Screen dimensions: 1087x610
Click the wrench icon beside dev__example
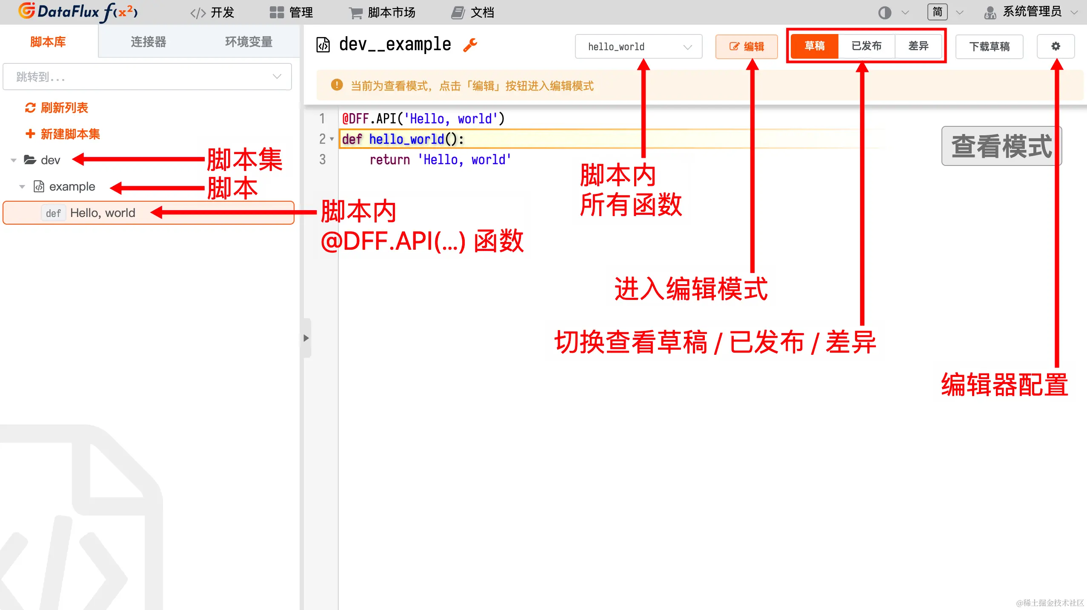click(x=470, y=45)
